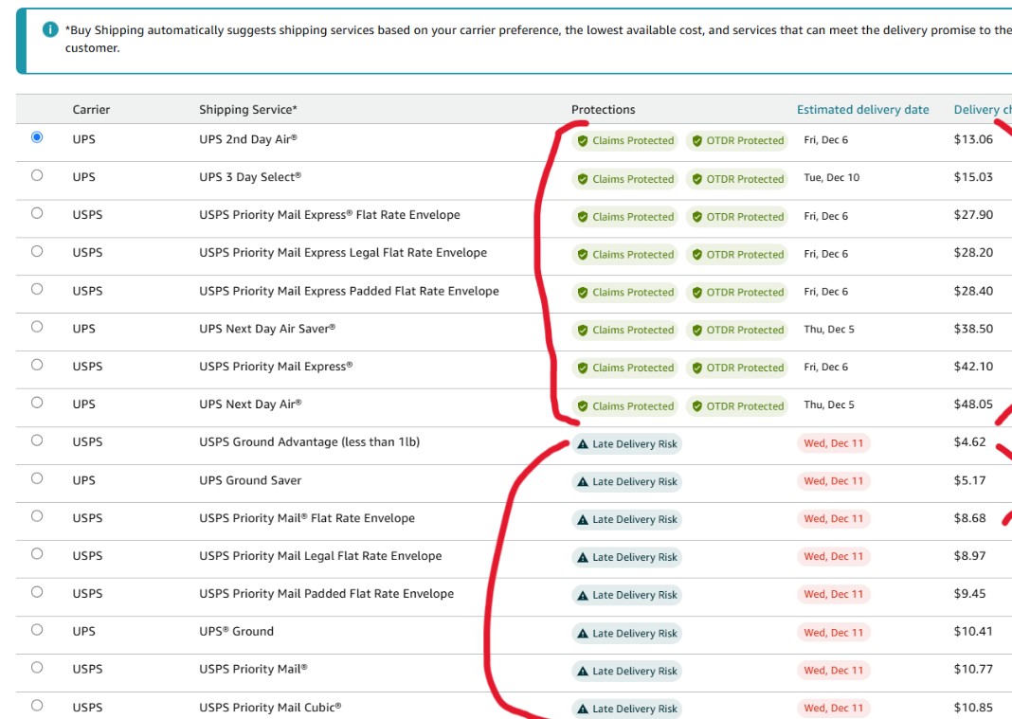Click Thu, Dec 5 date for UPS Next Day Air Saver
1012x719 pixels.
pos(829,329)
